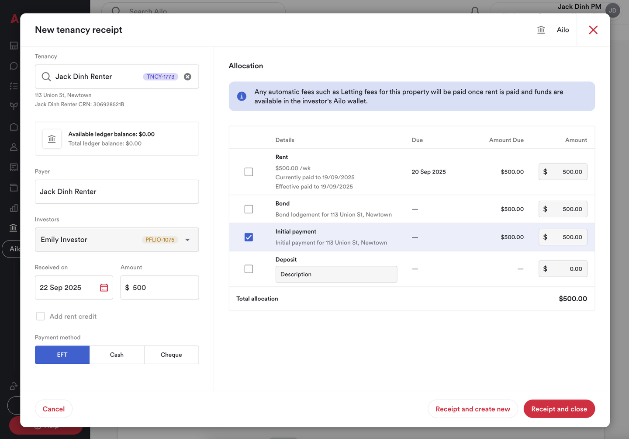629x439 pixels.
Task: Click the Search Ailo field behind the dialog
Action: point(193,10)
